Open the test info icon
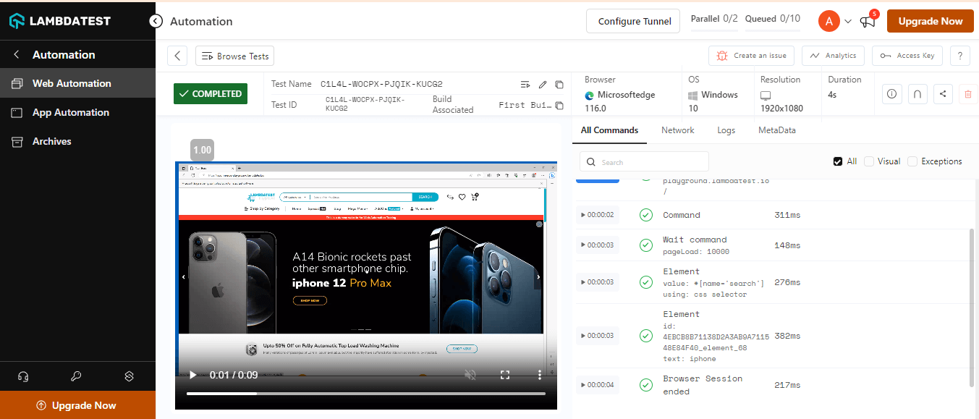Viewport: 979px width, 419px height. click(891, 93)
